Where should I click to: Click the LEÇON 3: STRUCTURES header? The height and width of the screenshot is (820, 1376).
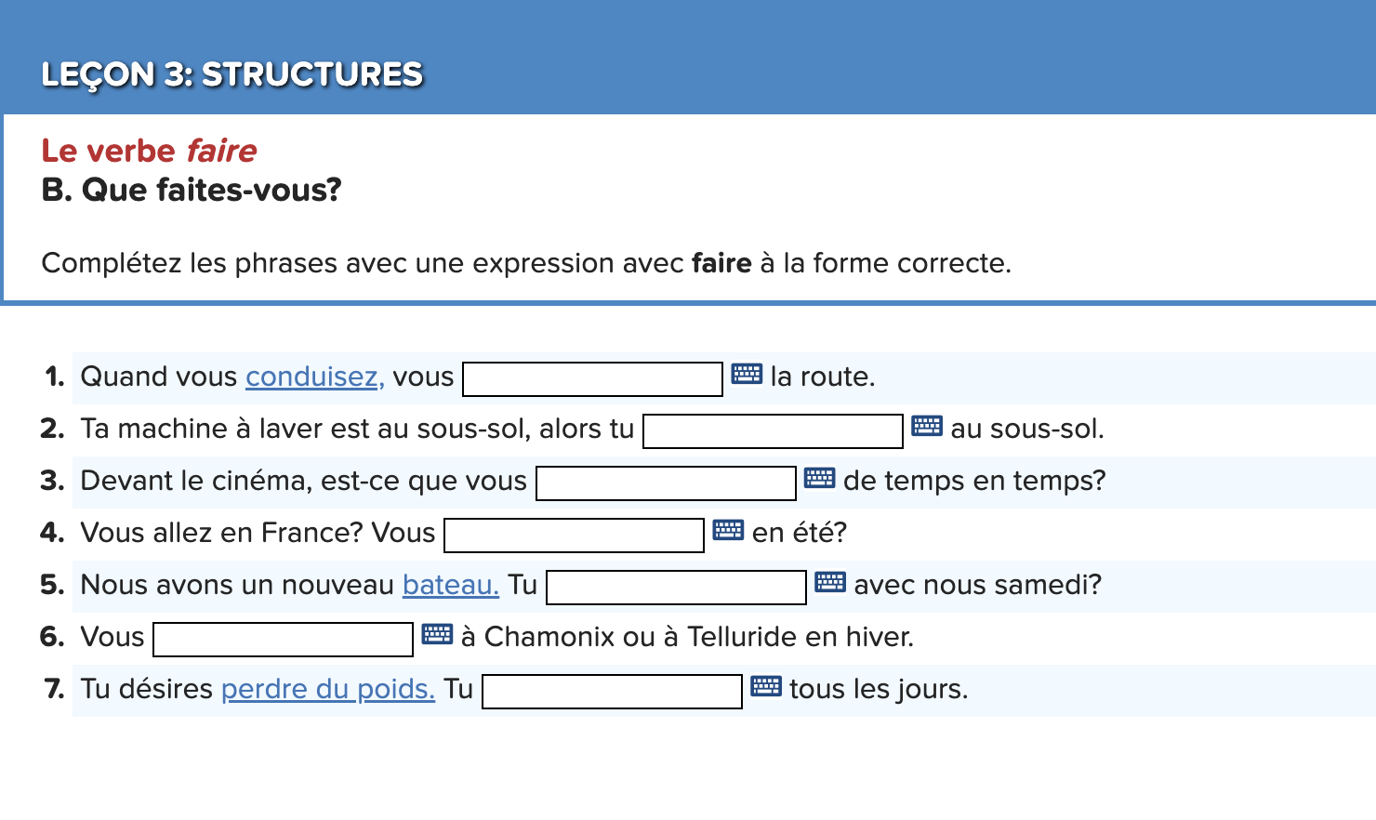point(231,73)
